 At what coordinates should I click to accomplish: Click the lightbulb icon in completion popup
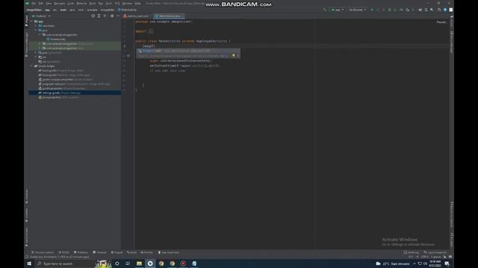(234, 56)
